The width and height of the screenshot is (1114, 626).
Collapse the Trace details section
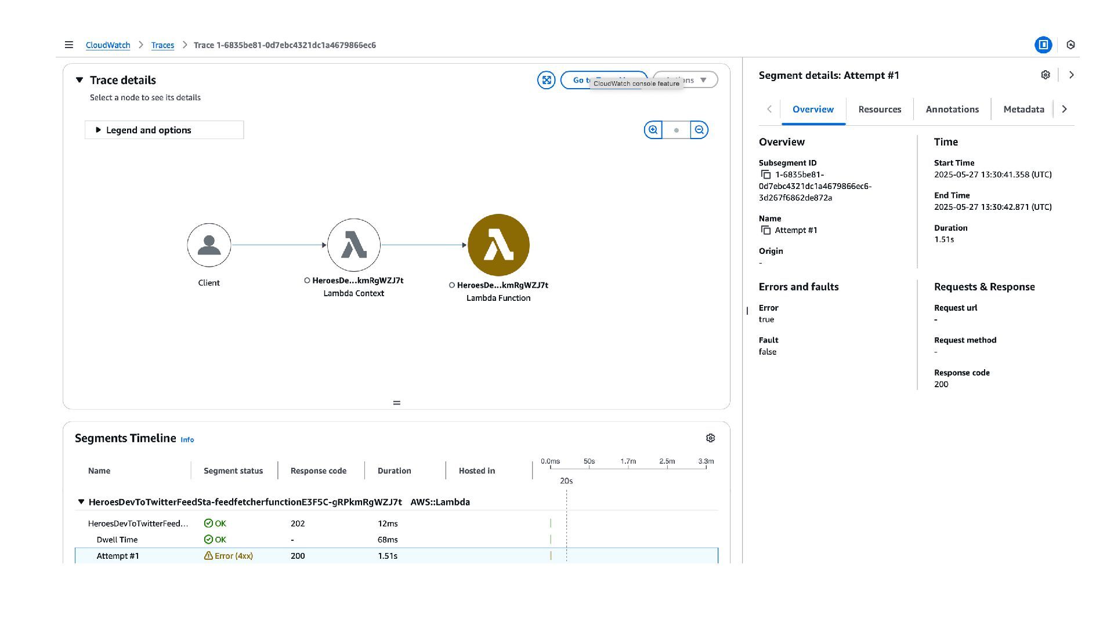79,80
